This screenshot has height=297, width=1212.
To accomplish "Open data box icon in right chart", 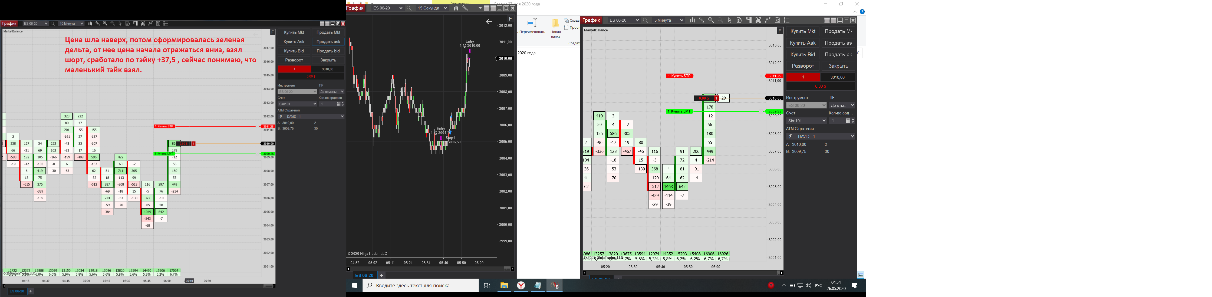I will tap(739, 20).
